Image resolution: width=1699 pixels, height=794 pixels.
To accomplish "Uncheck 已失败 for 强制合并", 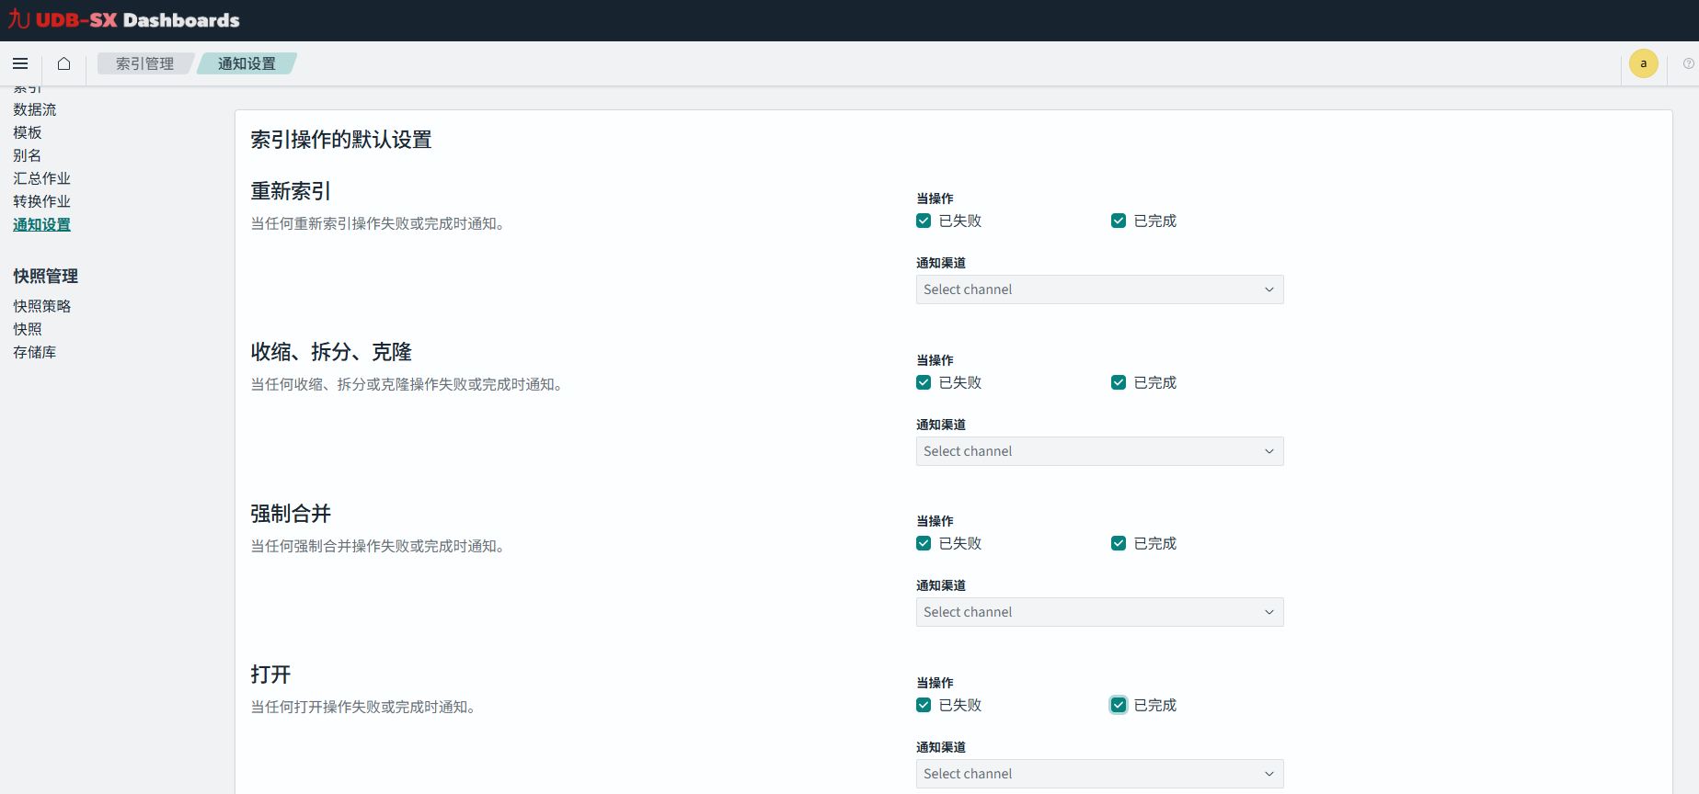I will point(924,543).
